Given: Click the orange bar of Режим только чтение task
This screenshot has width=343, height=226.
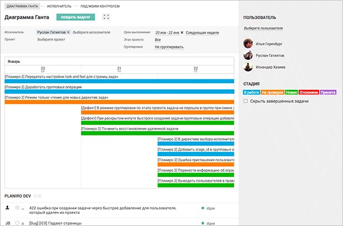Looking at the screenshot, I should click(x=119, y=102).
